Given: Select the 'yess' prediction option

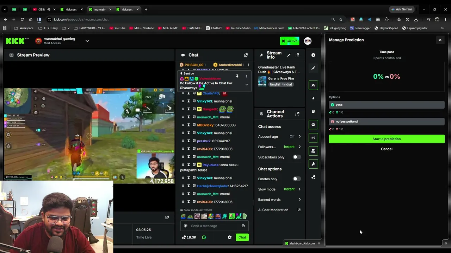Looking at the screenshot, I should [387, 105].
